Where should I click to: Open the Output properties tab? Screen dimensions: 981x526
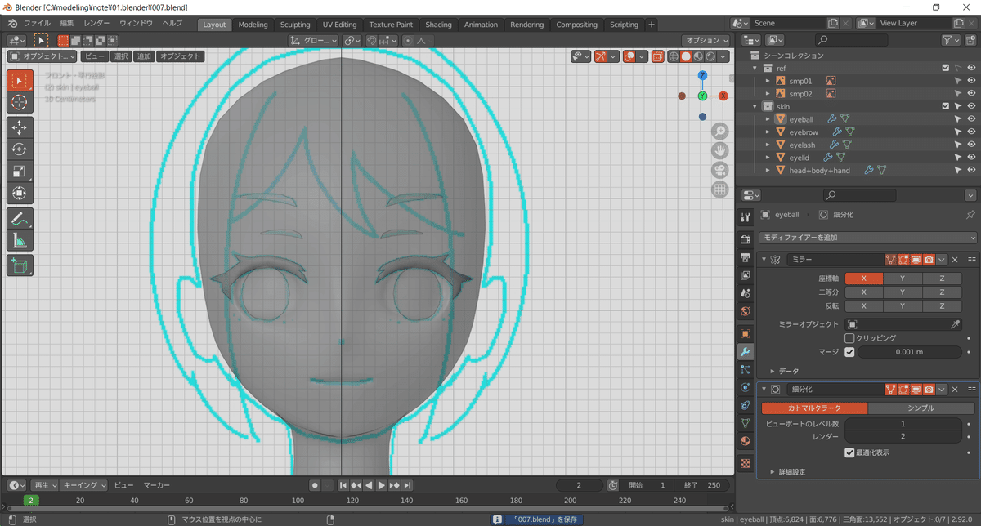point(745,257)
